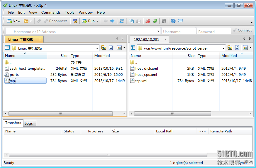Open the Commands menu
Image resolution: width=256 pixels, height=168 pixels.
(51, 13)
